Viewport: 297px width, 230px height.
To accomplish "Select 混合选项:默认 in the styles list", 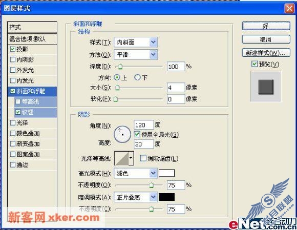I will point(32,39).
